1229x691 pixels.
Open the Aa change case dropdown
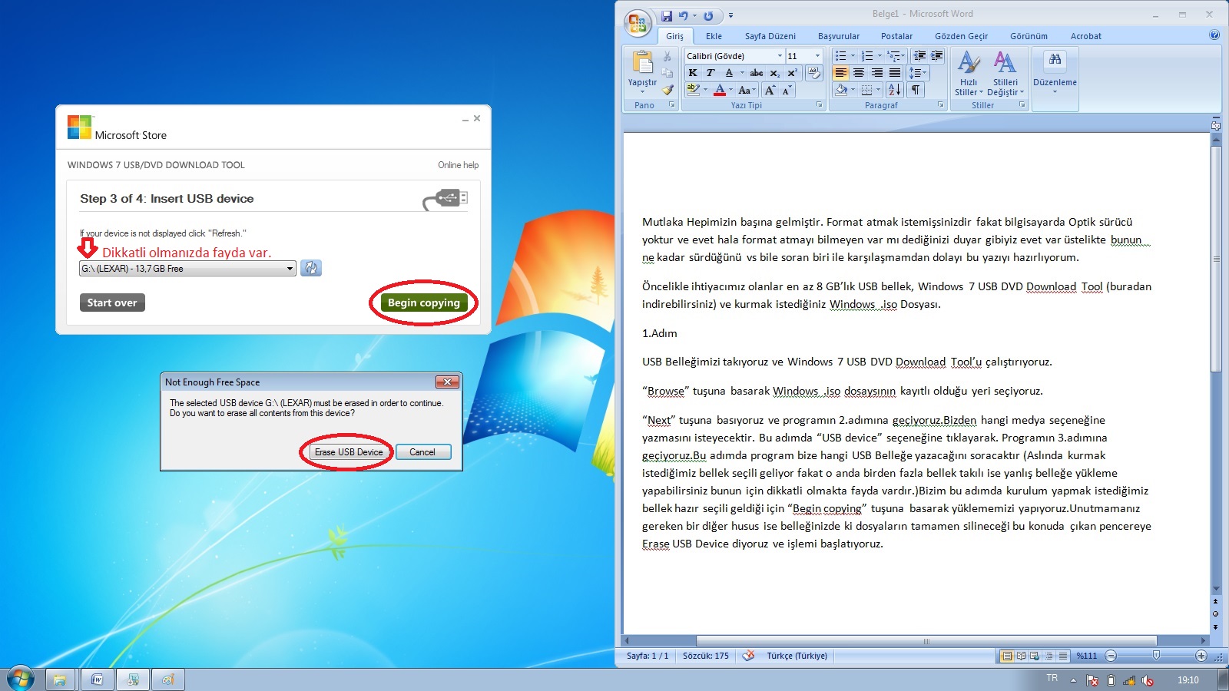tap(746, 90)
